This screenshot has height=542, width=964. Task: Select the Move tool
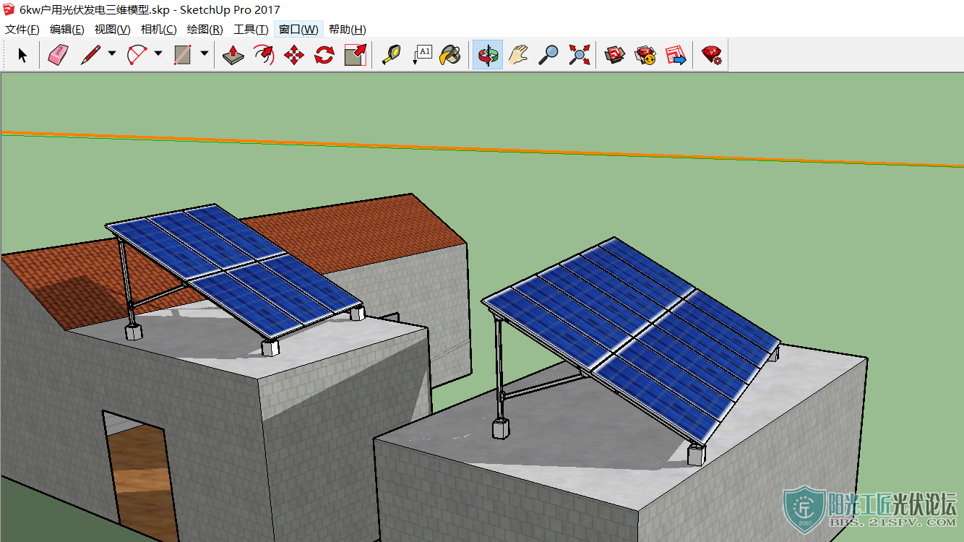point(294,55)
